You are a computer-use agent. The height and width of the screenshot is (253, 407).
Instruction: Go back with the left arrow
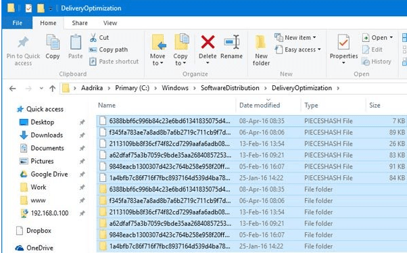point(12,89)
